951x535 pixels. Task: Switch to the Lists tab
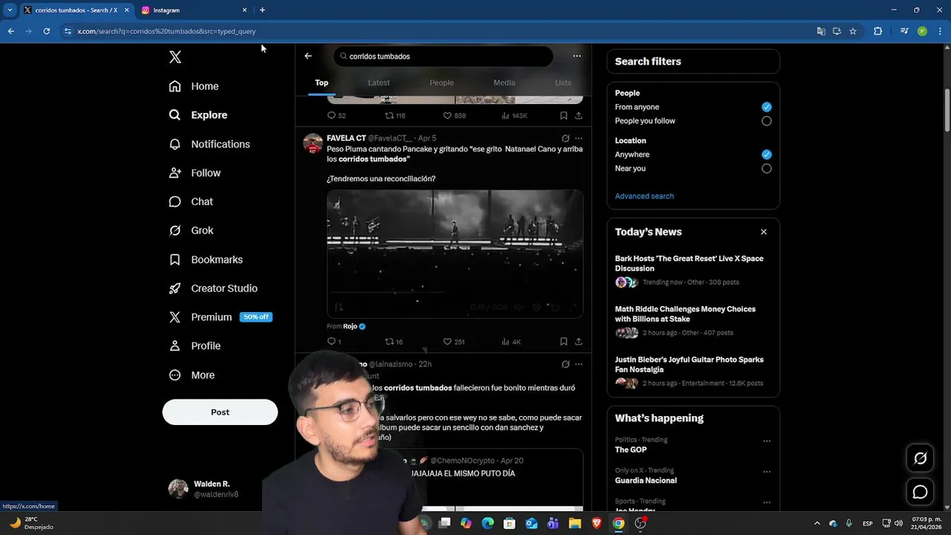click(563, 82)
